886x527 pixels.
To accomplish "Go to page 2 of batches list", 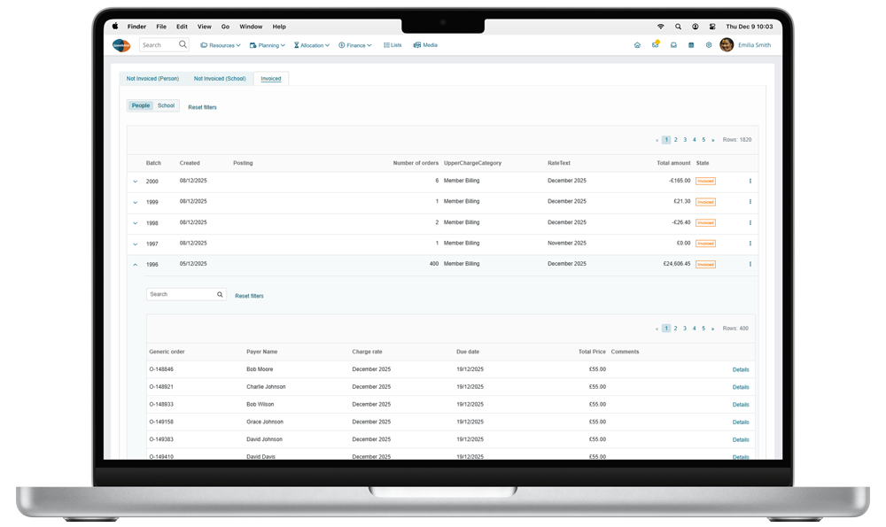I will pos(675,140).
